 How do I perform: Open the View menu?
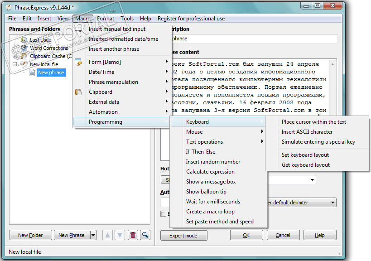pyautogui.click(x=63, y=19)
